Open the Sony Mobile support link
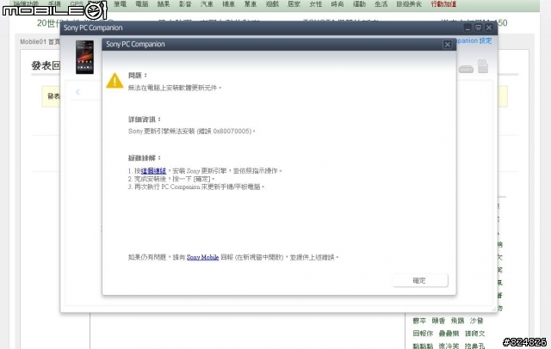This screenshot has height=349, width=551. coord(203,257)
